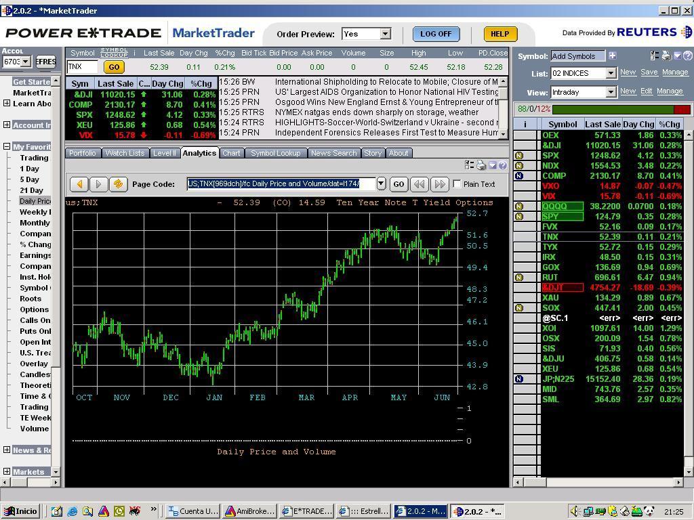Open the help icon in Analytics panel
694x520 pixels.
point(503,165)
